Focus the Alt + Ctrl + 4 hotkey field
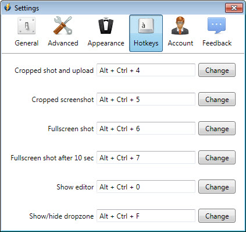Screen dimensions: 246x232 click(x=146, y=70)
